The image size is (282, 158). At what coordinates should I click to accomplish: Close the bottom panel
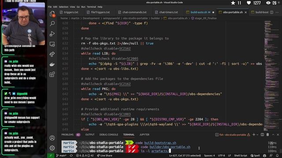pos(278,135)
